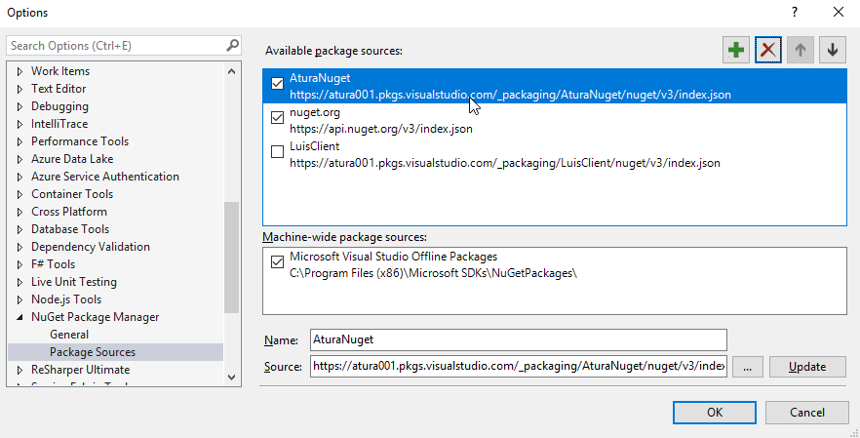
Task: Select the Azure Service Authentication category
Action: coord(104,177)
